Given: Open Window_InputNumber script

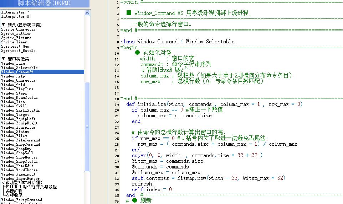Looking at the screenshot, I should click(20, 178).
